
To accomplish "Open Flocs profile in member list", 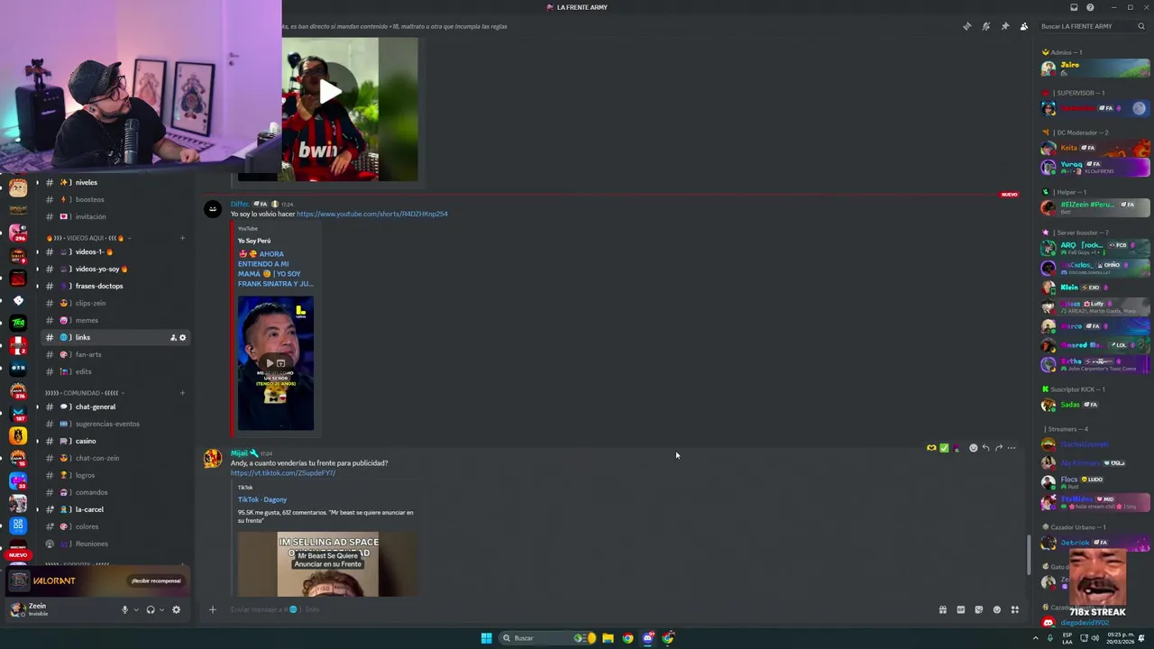I will [x=1096, y=482].
